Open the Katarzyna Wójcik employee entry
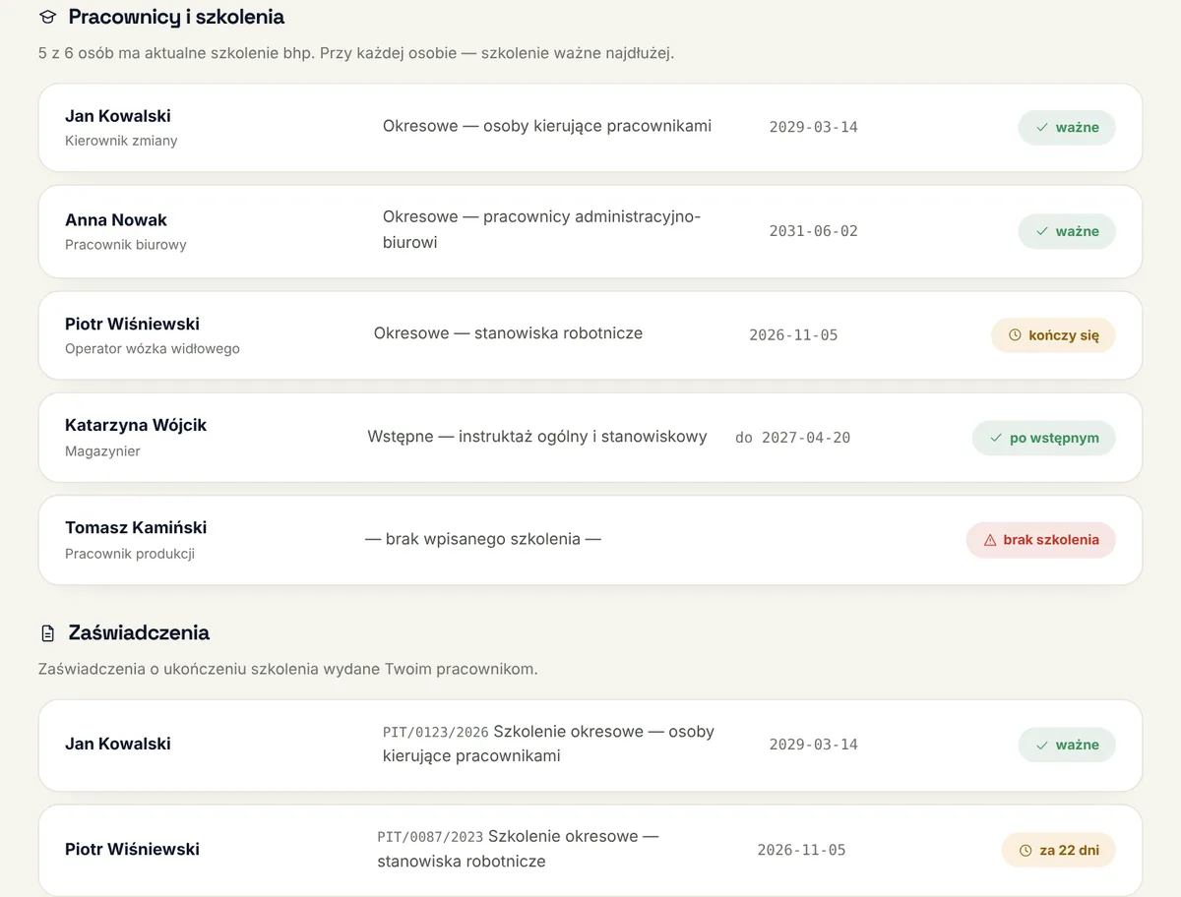The width and height of the screenshot is (1181, 897). coord(590,438)
